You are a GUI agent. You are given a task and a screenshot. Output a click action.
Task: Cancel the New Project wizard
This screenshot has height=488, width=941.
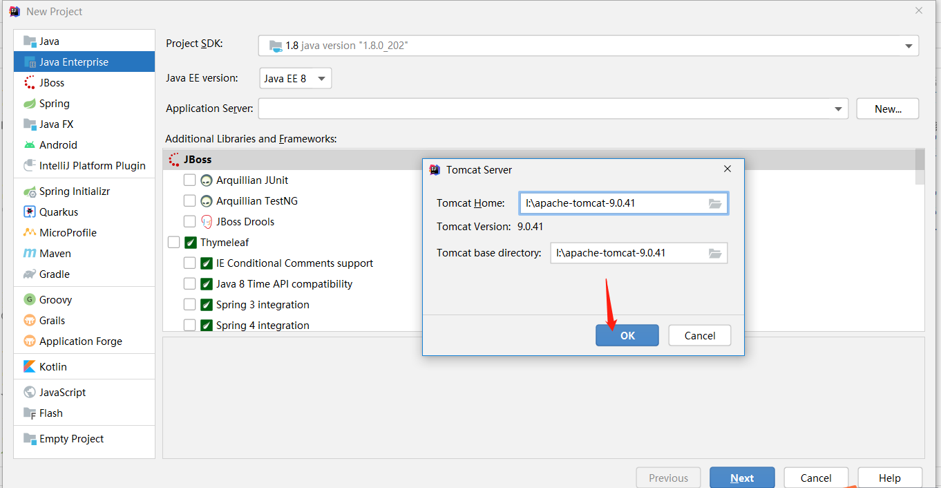[816, 478]
